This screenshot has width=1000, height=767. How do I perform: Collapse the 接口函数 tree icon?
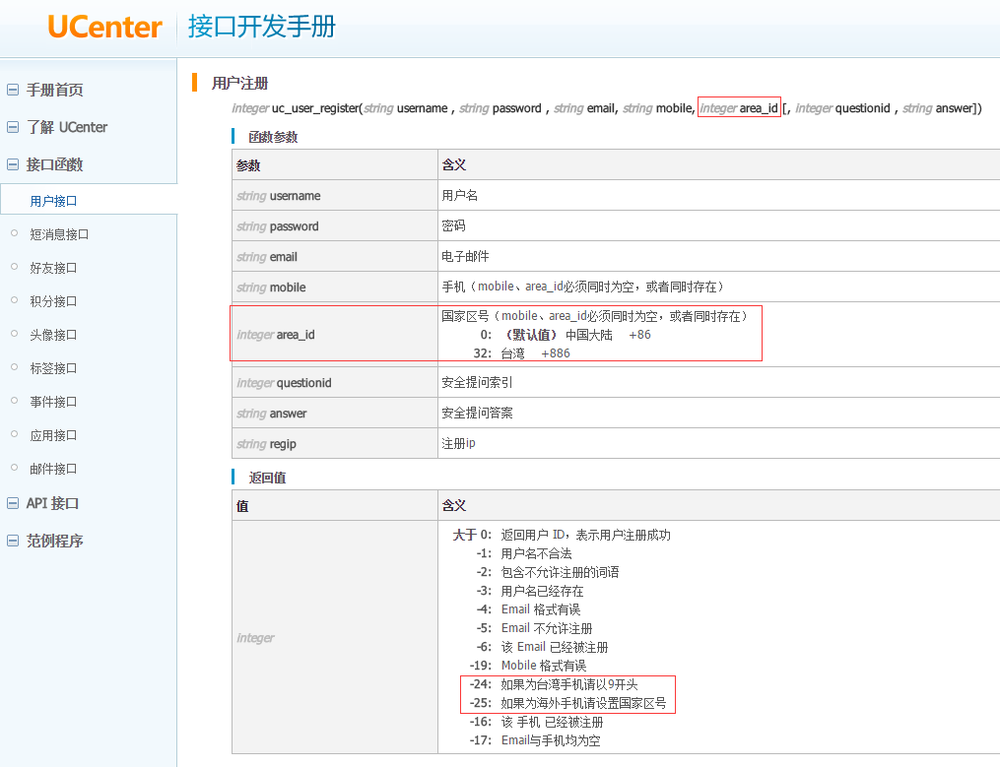[13, 164]
